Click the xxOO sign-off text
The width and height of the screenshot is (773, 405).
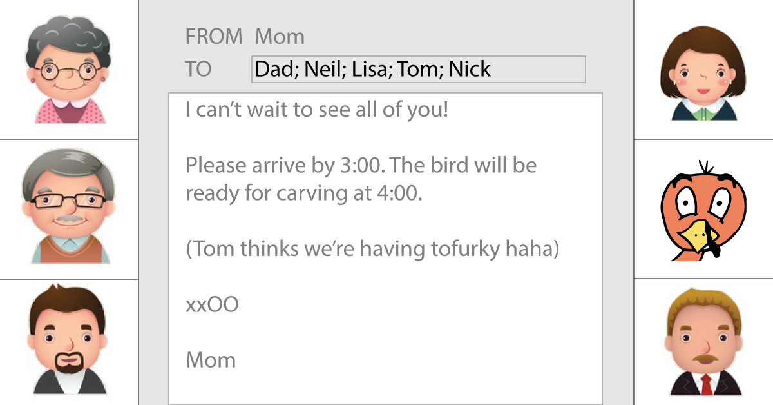(x=212, y=304)
